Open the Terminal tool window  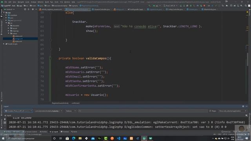coord(65,132)
